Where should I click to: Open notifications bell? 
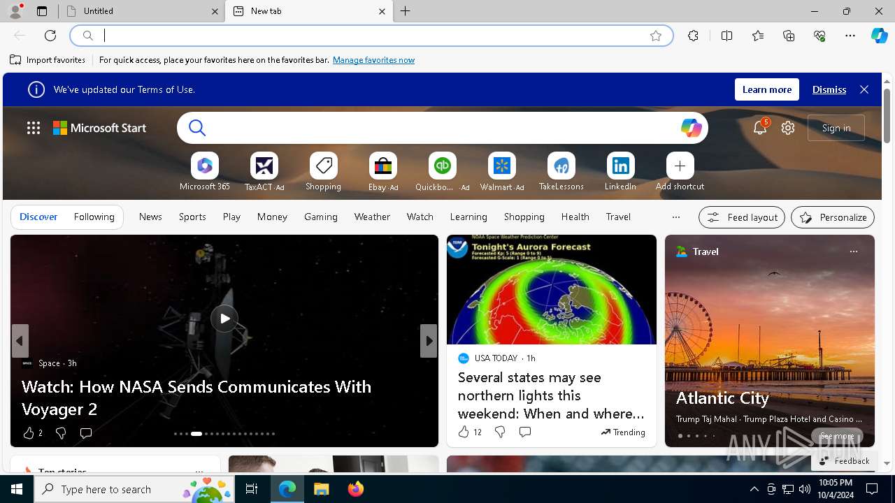[x=760, y=128]
